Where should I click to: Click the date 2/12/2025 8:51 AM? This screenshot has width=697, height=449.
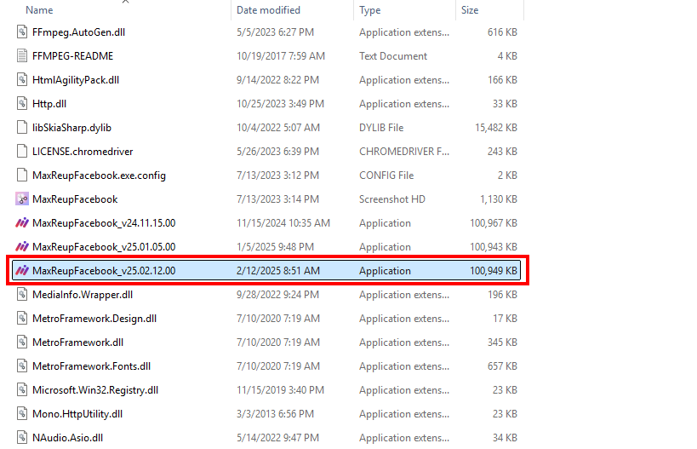click(277, 271)
